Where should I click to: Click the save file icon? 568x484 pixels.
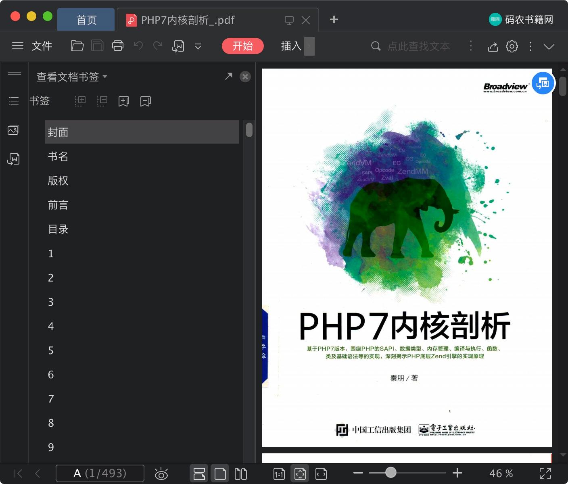(97, 46)
